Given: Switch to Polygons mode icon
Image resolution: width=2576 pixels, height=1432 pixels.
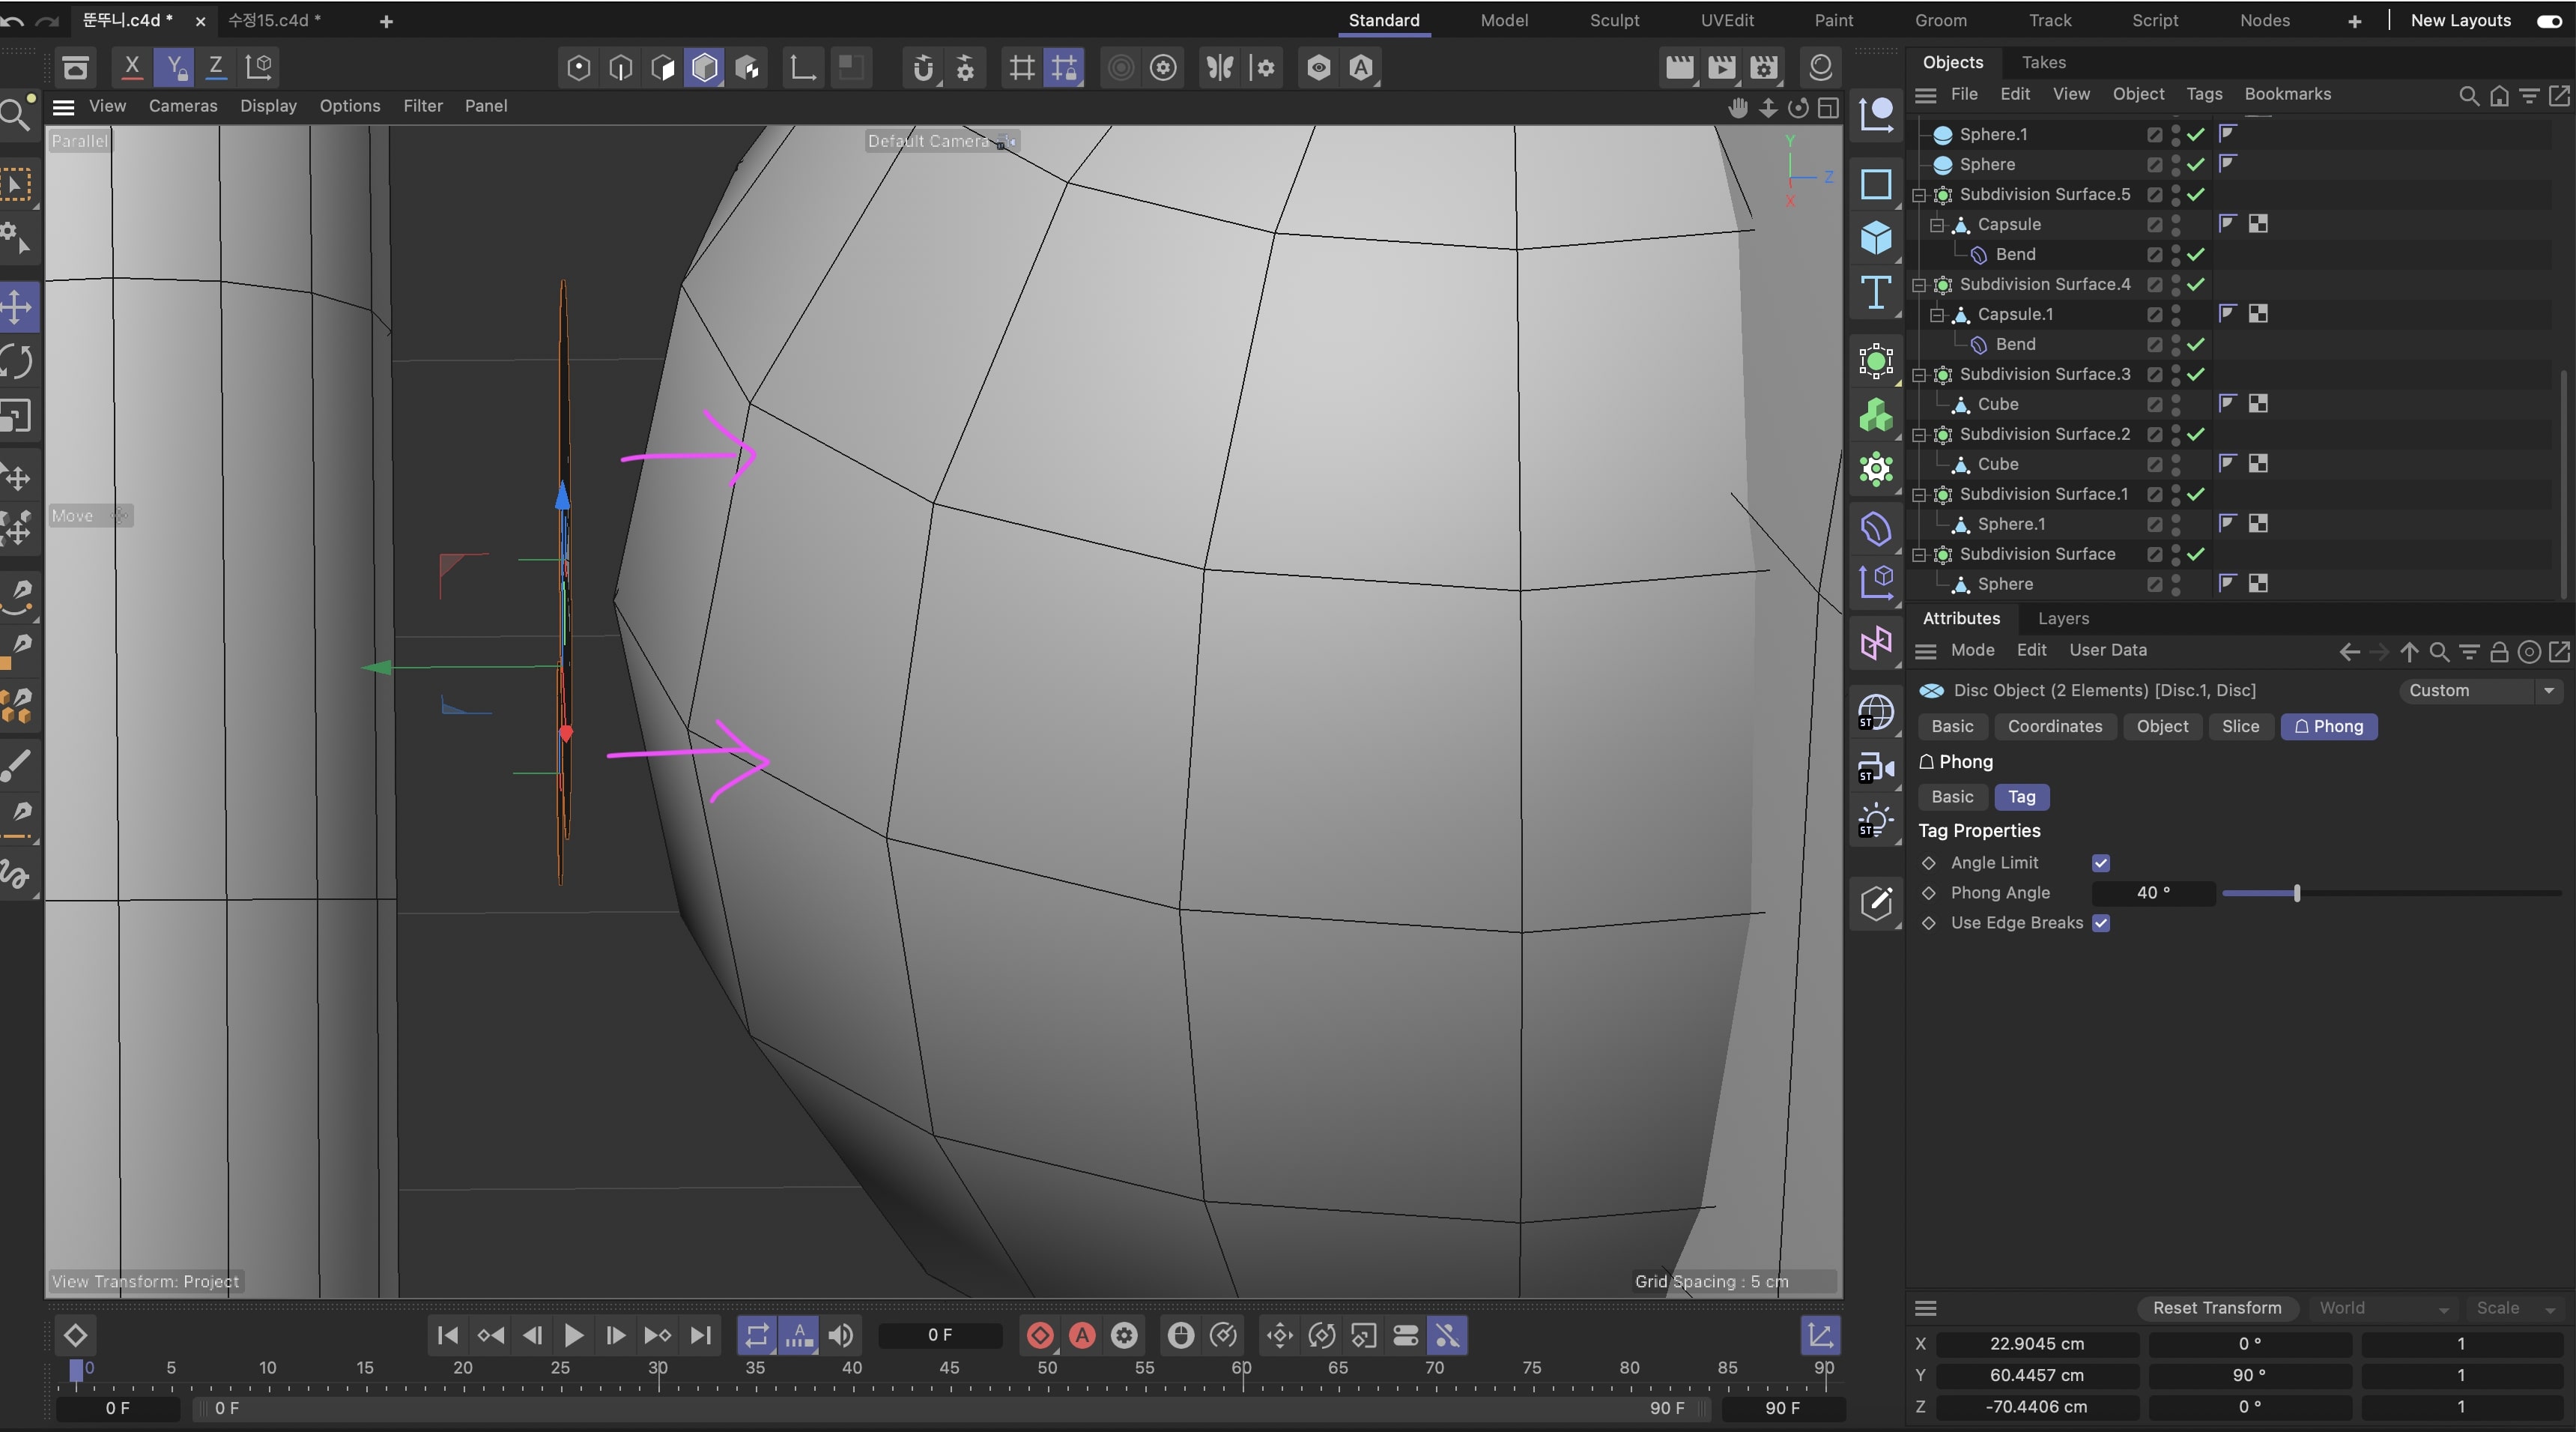Looking at the screenshot, I should tap(662, 68).
